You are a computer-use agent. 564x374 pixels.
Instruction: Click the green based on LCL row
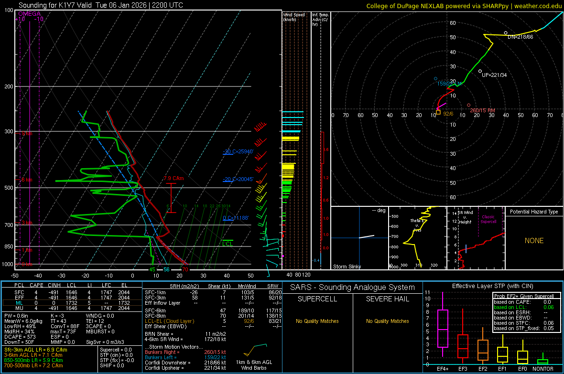click(x=524, y=307)
